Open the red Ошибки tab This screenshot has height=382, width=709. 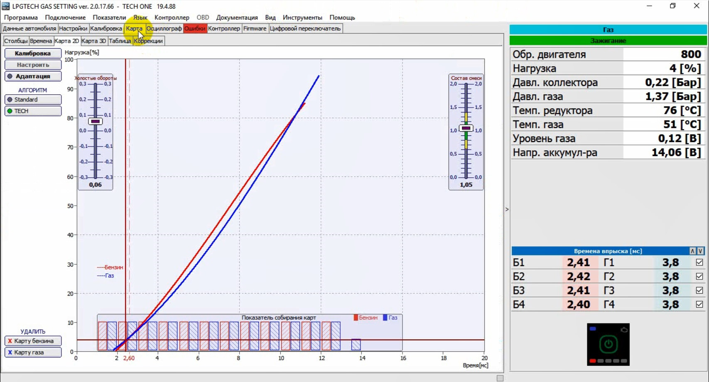click(x=195, y=29)
